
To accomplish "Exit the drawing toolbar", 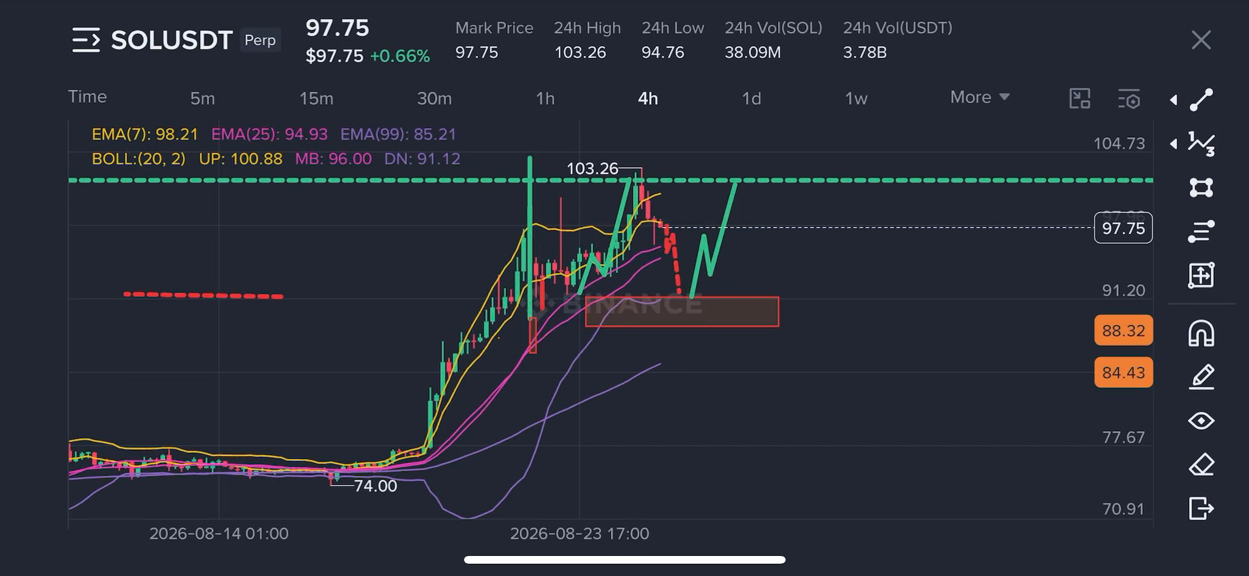I will (1201, 508).
